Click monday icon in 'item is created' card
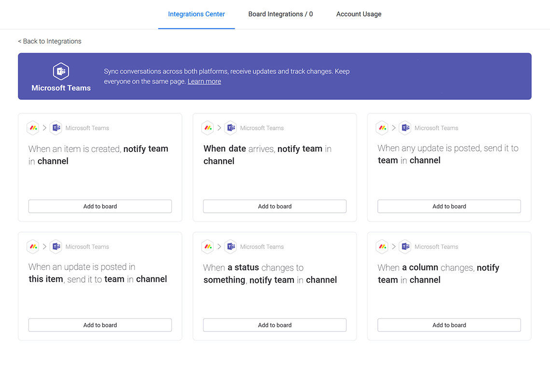Screen dimensions: 550x370 coord(33,128)
